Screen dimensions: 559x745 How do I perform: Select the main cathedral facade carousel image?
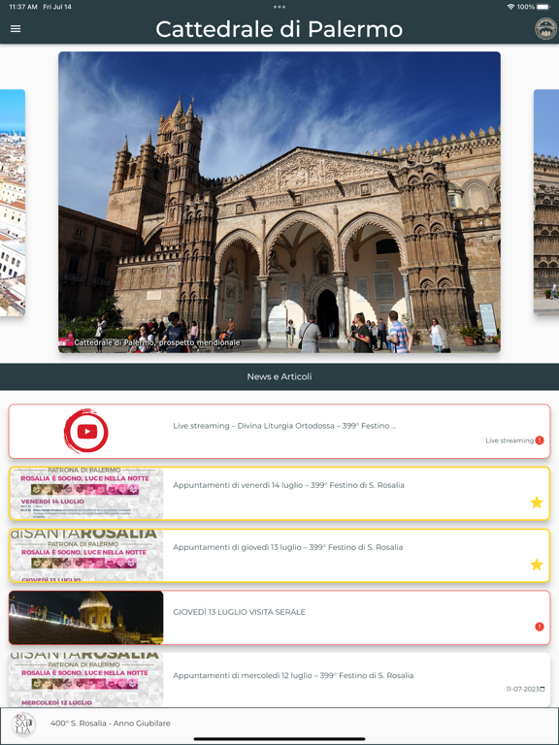(279, 202)
